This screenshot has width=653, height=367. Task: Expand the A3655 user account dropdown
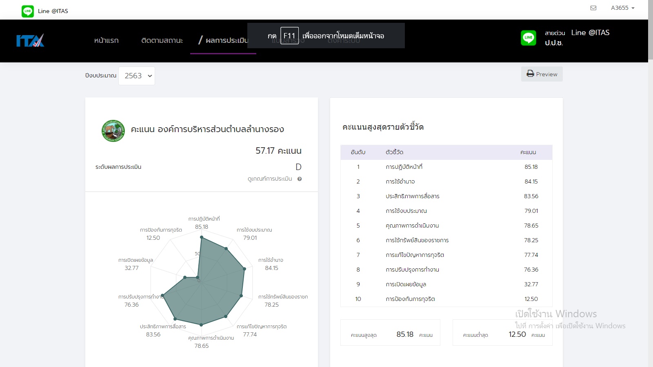coord(622,8)
